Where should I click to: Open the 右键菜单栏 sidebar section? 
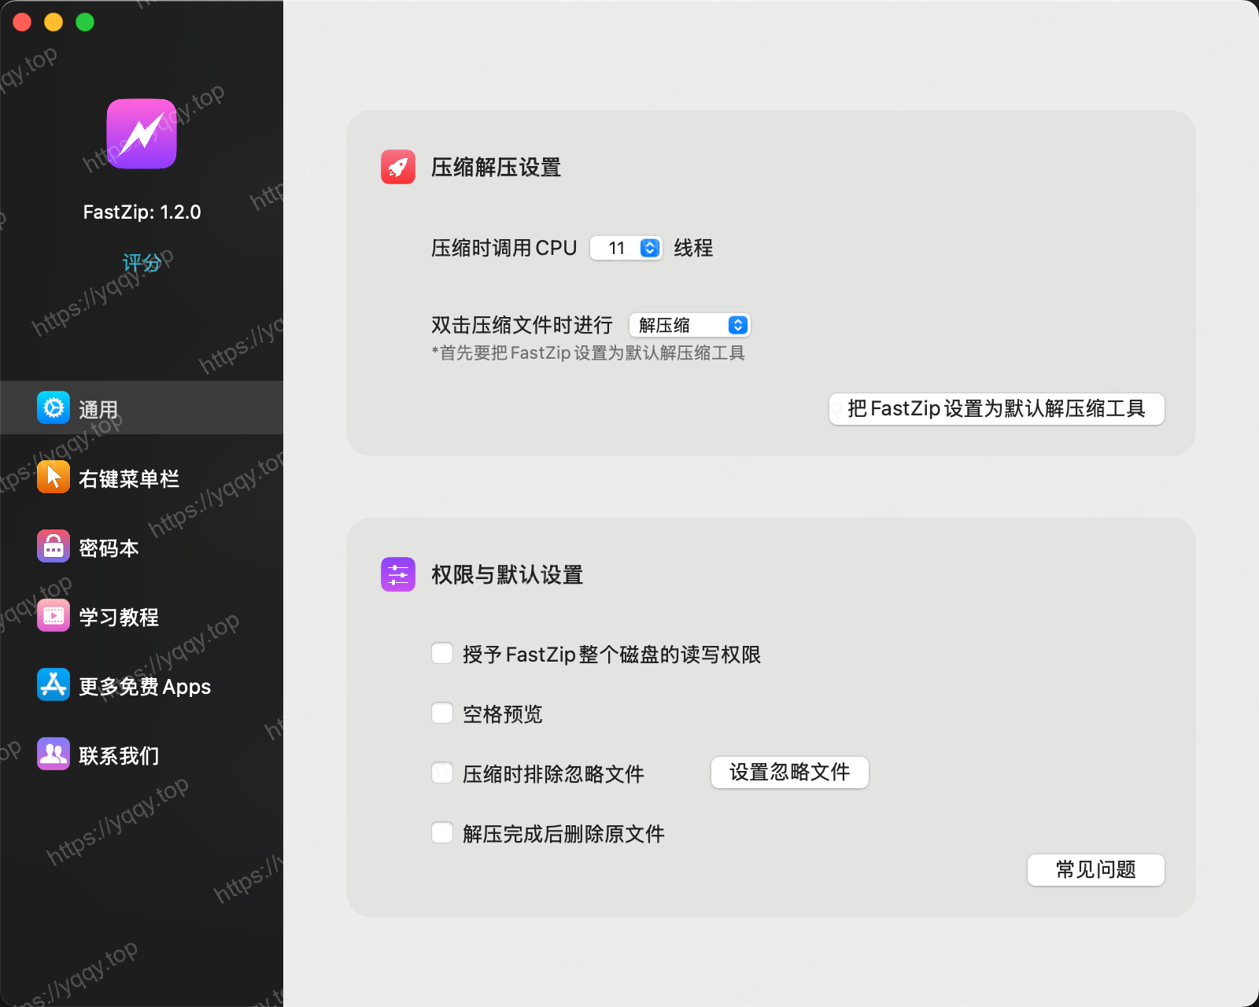click(129, 478)
